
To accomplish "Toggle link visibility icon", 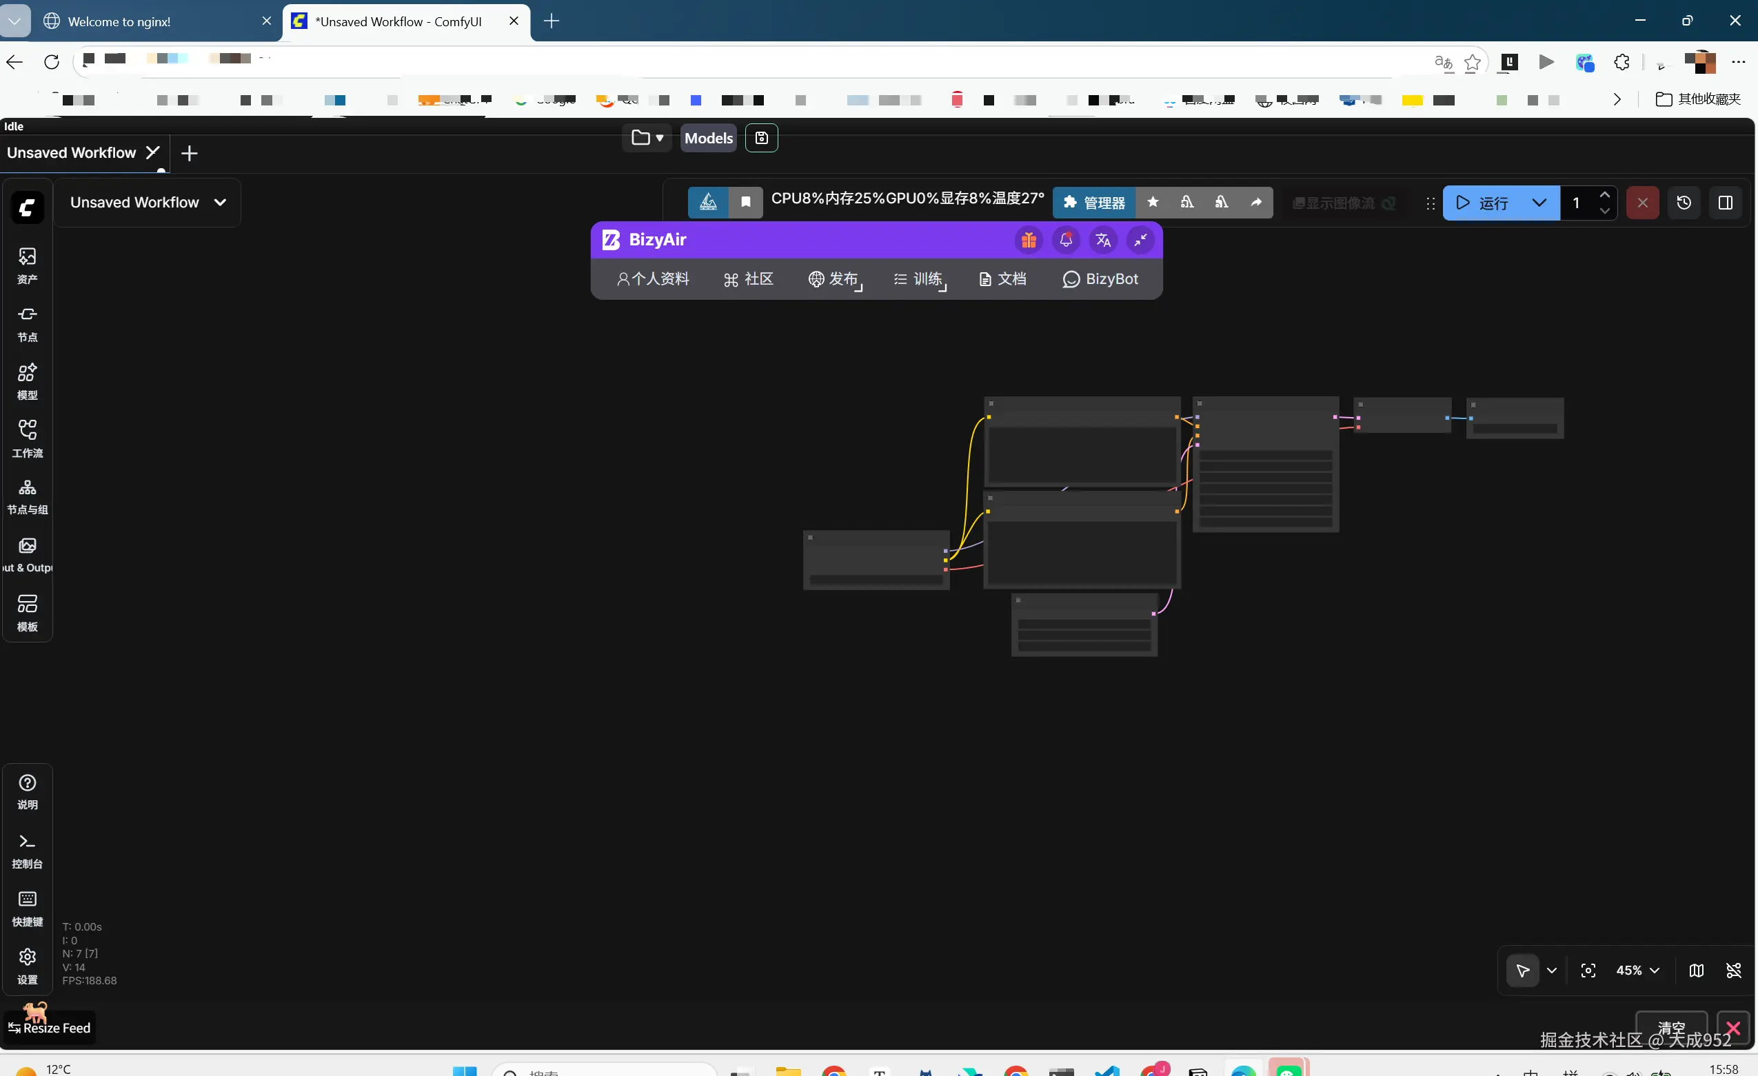I will click(x=1734, y=971).
